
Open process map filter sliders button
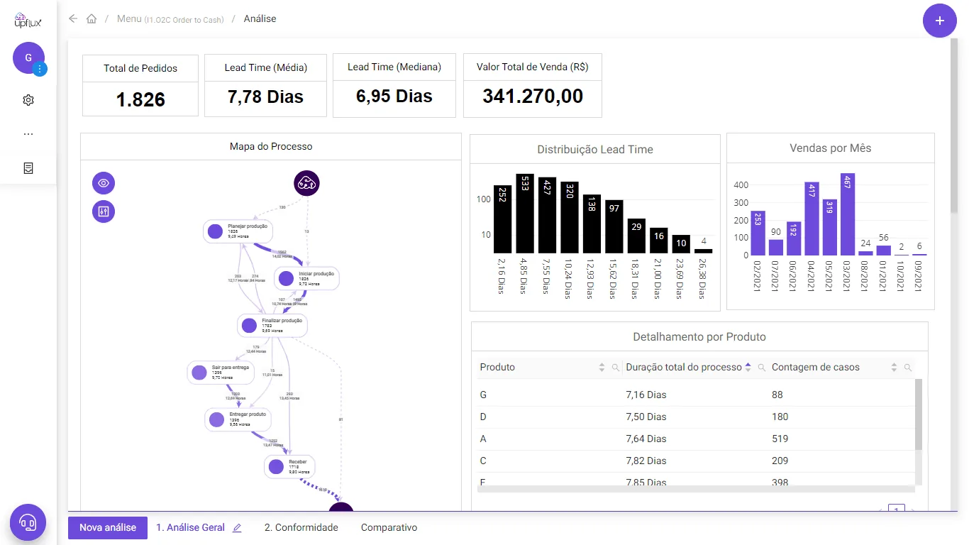click(x=104, y=211)
